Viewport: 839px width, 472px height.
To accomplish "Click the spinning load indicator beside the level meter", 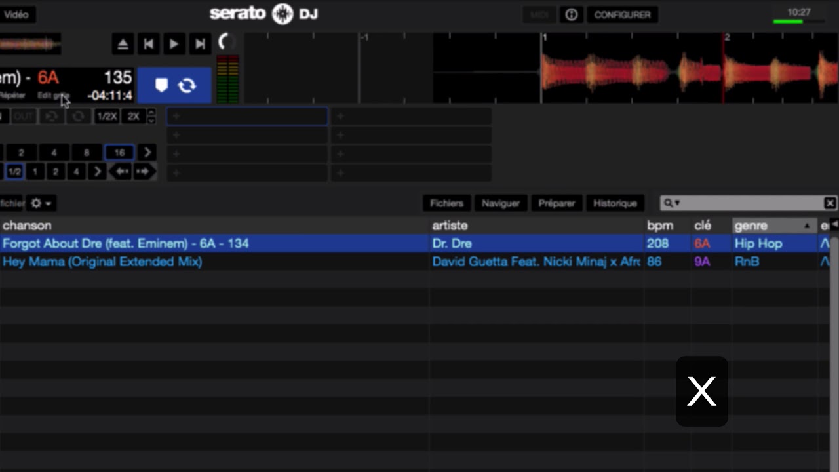I will (x=227, y=43).
